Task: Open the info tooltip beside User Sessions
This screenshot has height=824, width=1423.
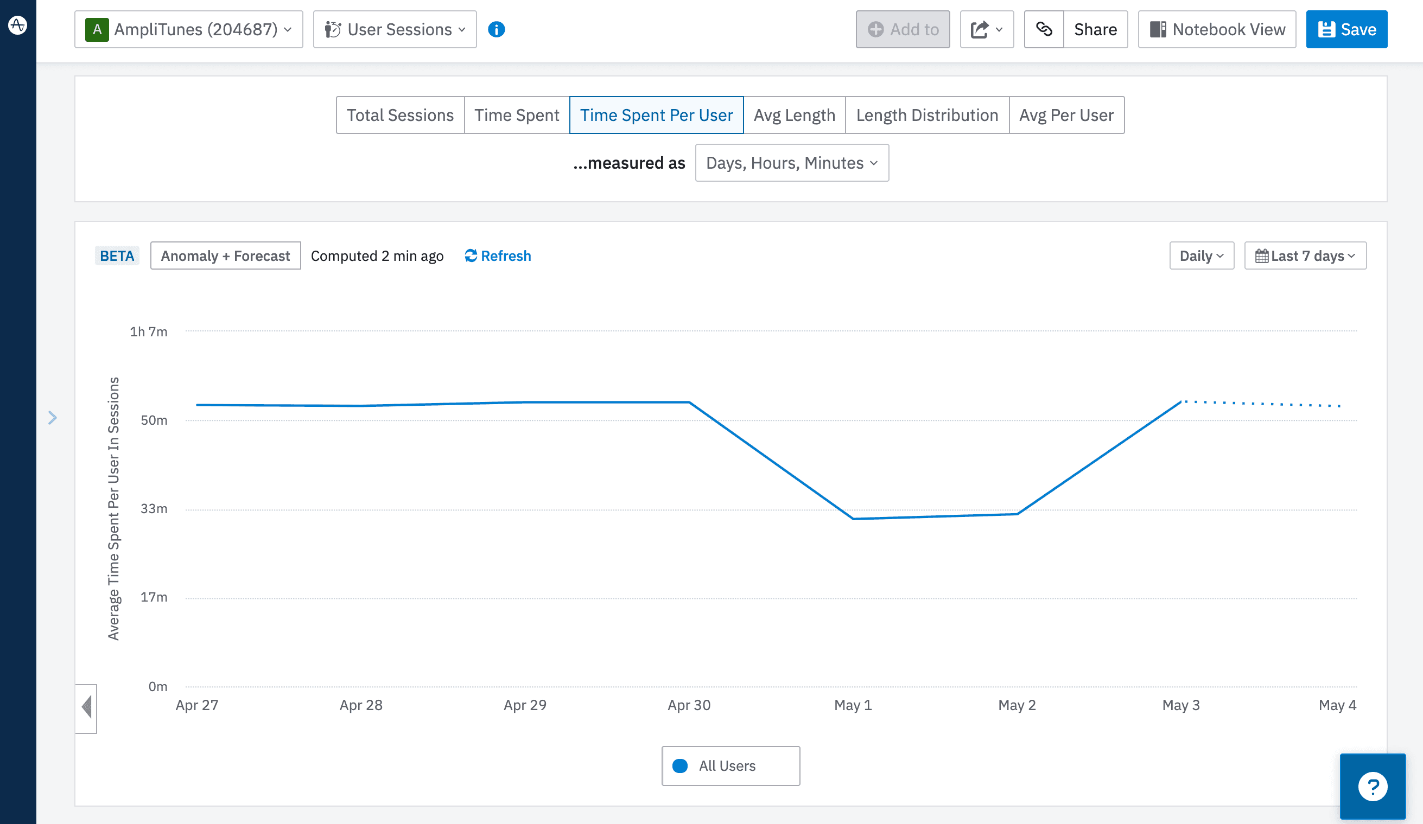Action: pyautogui.click(x=497, y=29)
